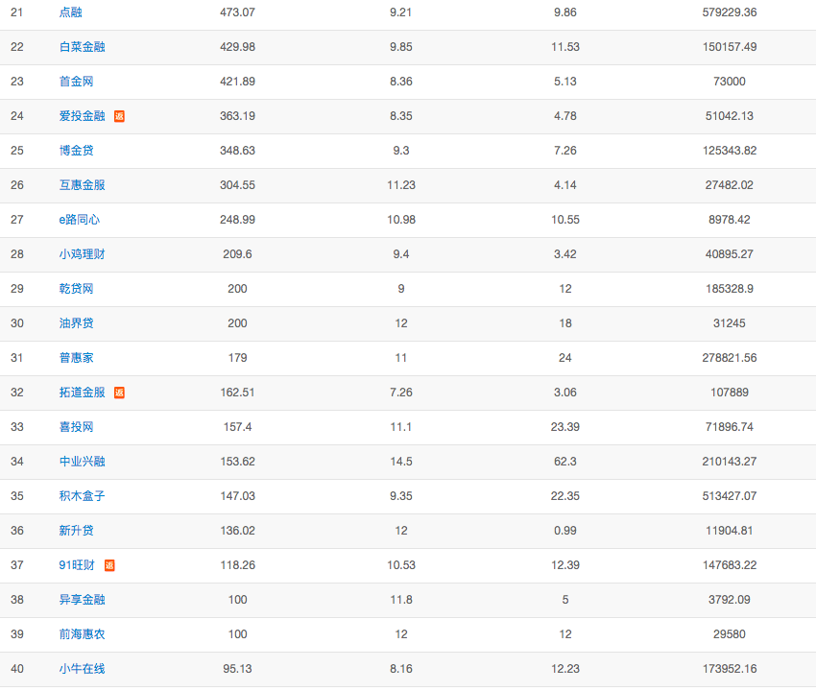Viewport: 816px width, 691px height.
Task: Visit the 喜投网 platform page
Action: pos(77,427)
